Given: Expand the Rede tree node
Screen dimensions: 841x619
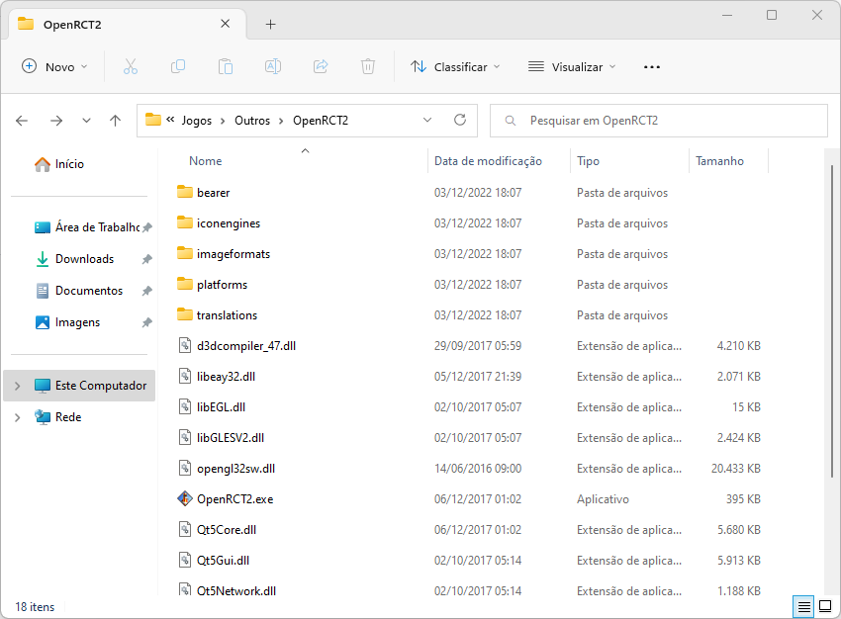Looking at the screenshot, I should [x=18, y=417].
